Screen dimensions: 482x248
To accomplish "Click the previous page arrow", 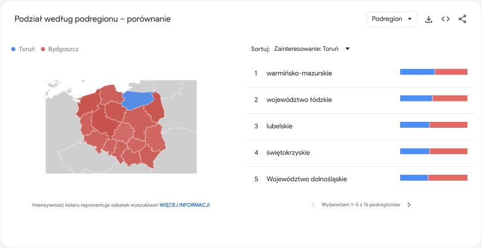I will [313, 205].
